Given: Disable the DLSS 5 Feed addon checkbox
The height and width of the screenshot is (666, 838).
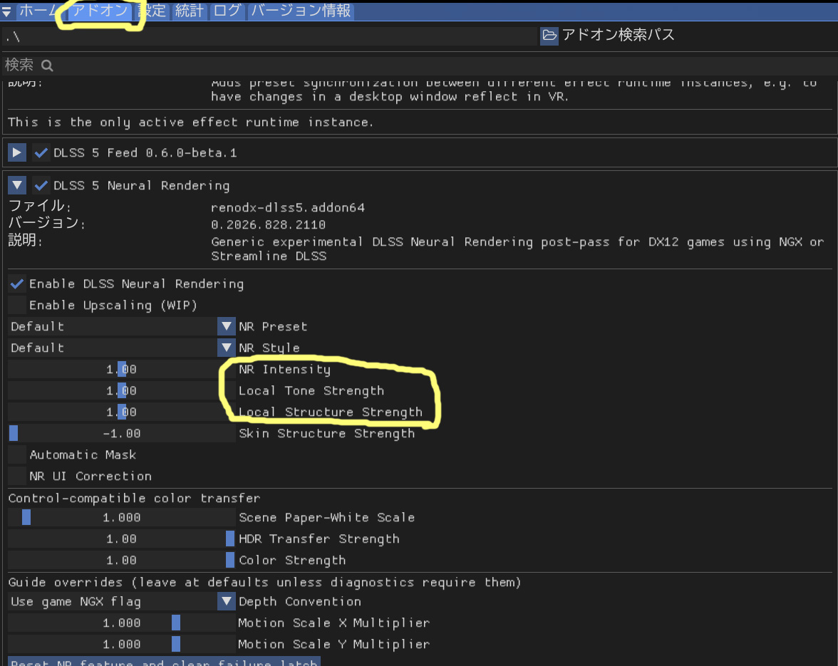Looking at the screenshot, I should [x=41, y=152].
